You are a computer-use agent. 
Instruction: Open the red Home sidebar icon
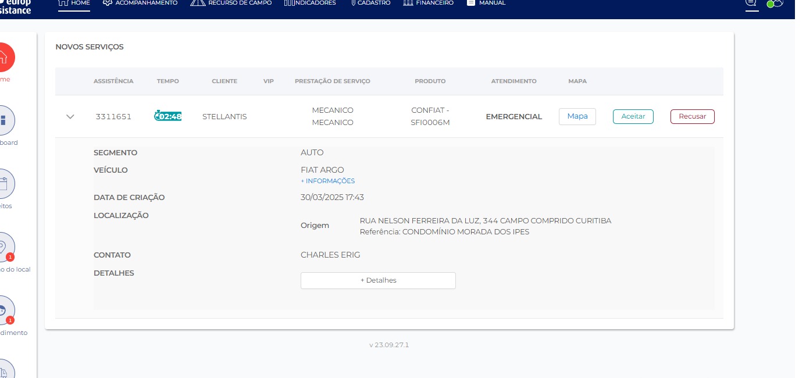coord(3,57)
